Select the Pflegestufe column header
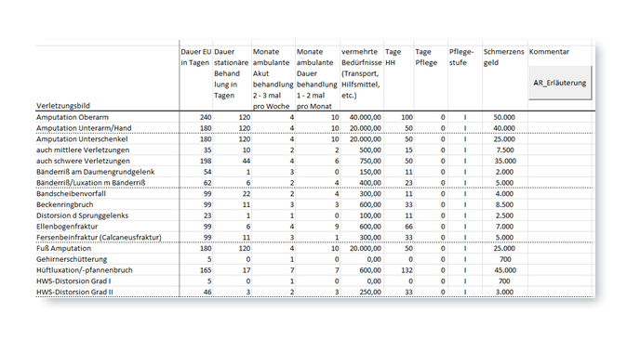Viewport: 627px width, 339px height. click(x=461, y=57)
